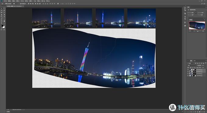
Task: Swap foreground and background colors
Action: (x=4, y=25)
